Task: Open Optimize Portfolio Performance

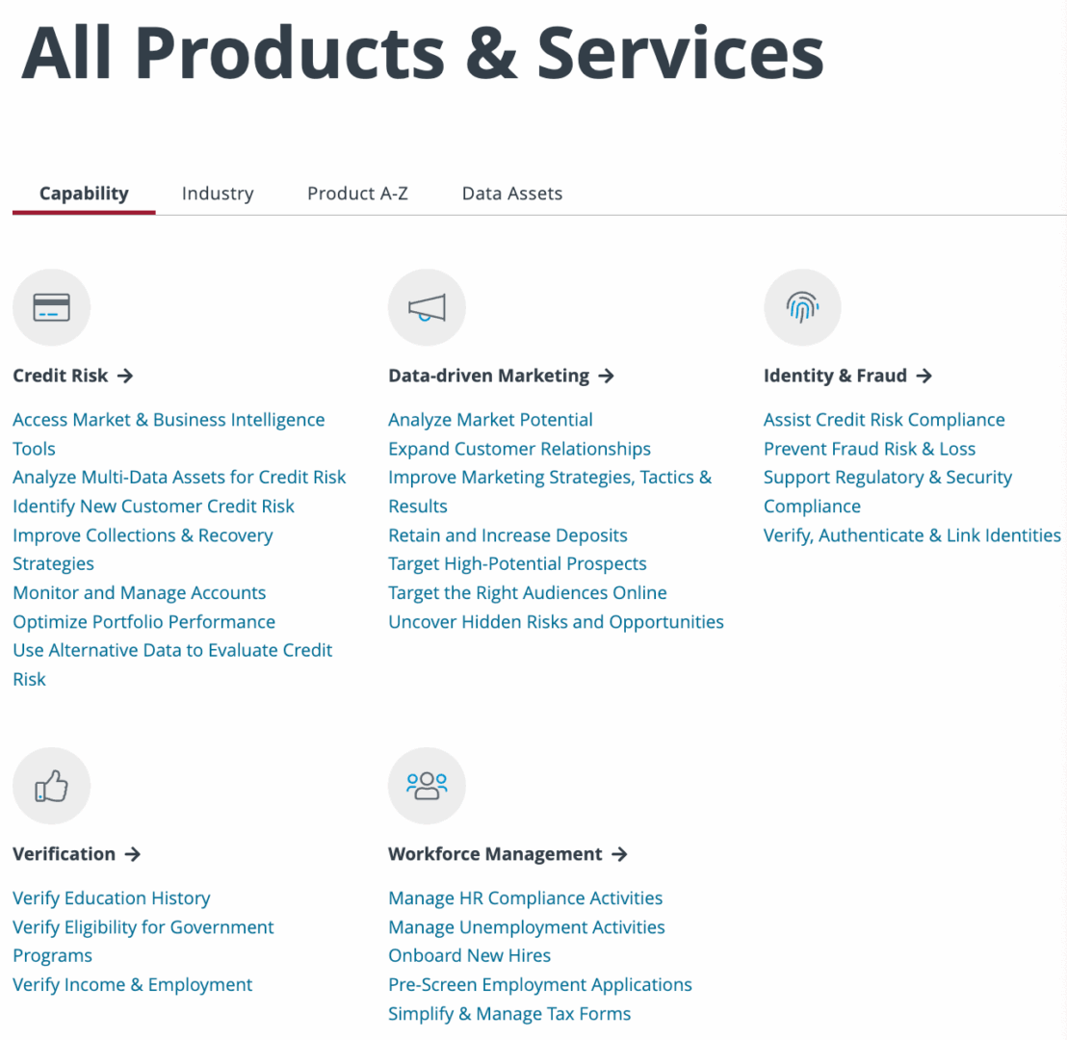Action: pyautogui.click(x=143, y=621)
